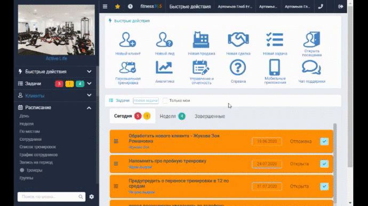
Task: Open the history clock icon
Action: coord(130,6)
